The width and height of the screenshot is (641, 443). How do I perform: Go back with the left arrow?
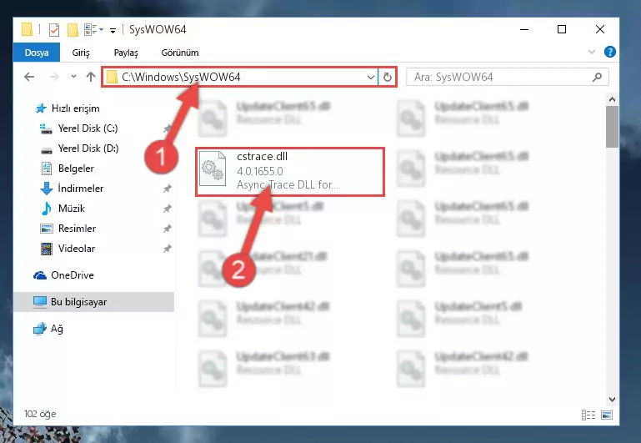(29, 77)
